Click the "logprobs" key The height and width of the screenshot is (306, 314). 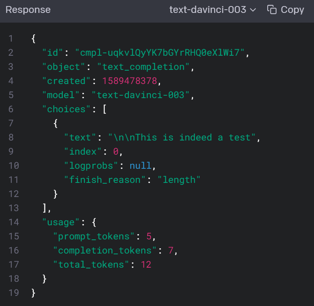click(91, 166)
